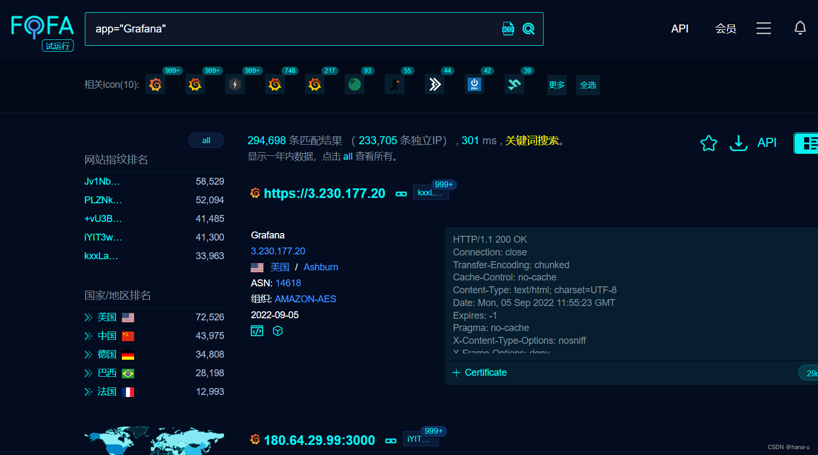Open link icon beside https://3.230.177.20
818x455 pixels.
click(x=401, y=194)
